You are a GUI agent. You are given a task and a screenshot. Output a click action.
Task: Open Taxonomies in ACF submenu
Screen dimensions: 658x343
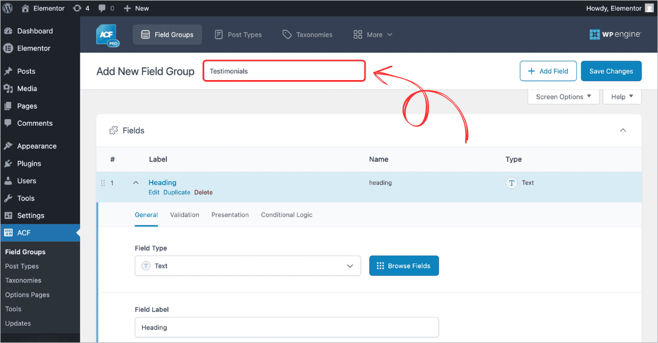23,281
